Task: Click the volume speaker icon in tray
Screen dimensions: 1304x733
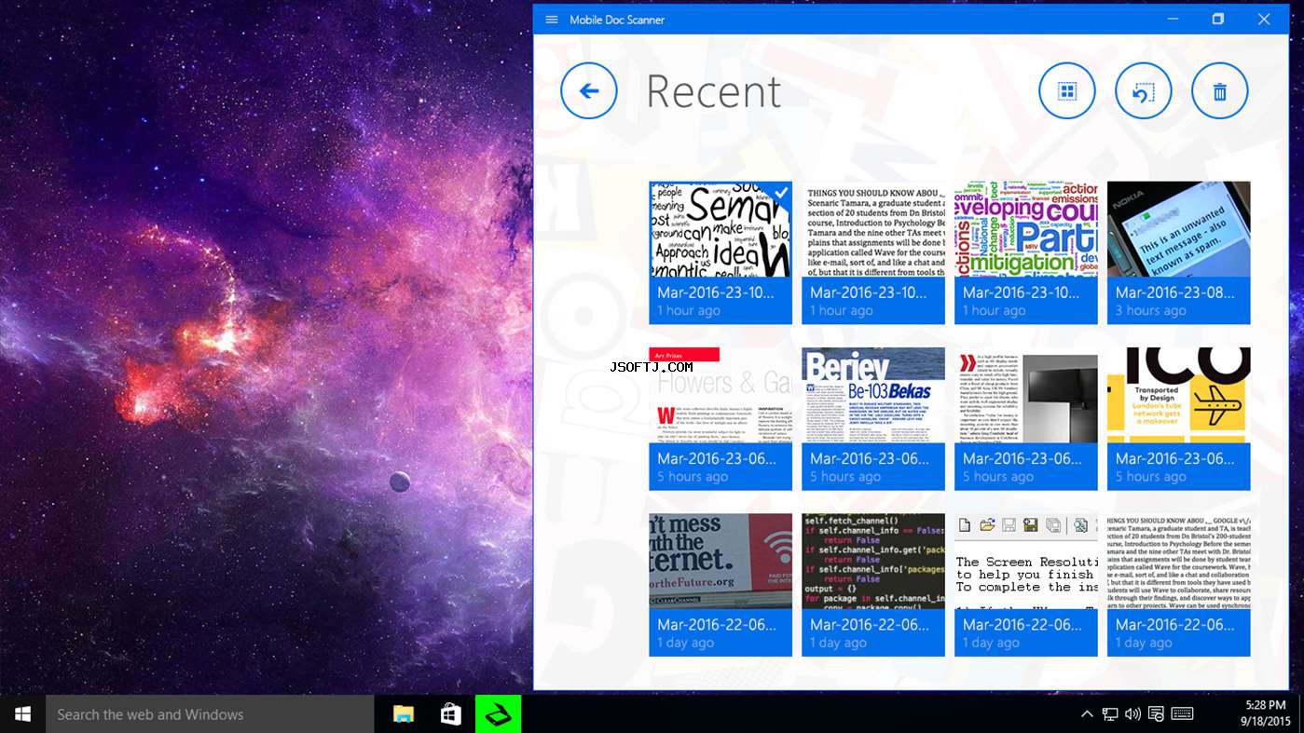Action: click(x=1132, y=714)
